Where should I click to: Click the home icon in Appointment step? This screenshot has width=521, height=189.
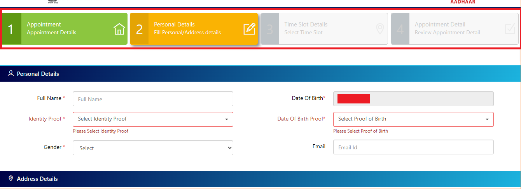[x=119, y=29]
